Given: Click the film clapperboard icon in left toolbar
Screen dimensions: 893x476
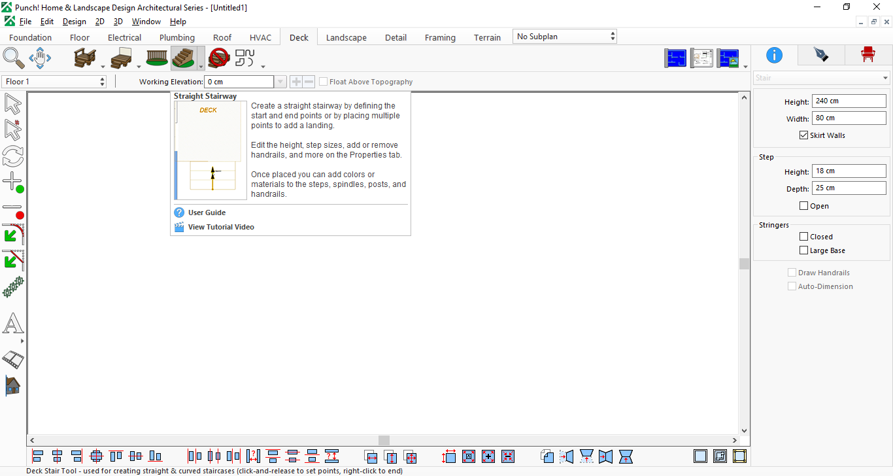Looking at the screenshot, I should [13, 358].
